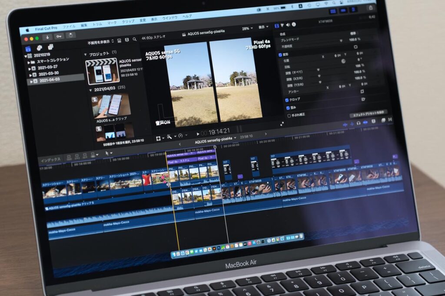Show the Libraries sidebar clapperboard icon
The height and width of the screenshot is (296, 445).
pyautogui.click(x=28, y=49)
